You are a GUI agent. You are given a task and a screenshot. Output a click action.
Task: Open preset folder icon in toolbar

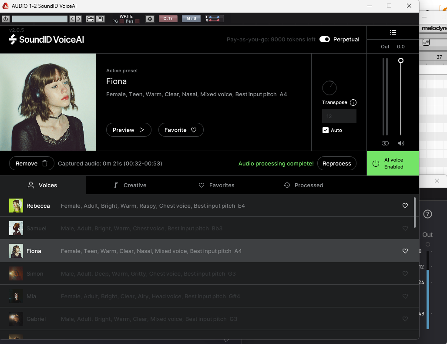pos(90,19)
